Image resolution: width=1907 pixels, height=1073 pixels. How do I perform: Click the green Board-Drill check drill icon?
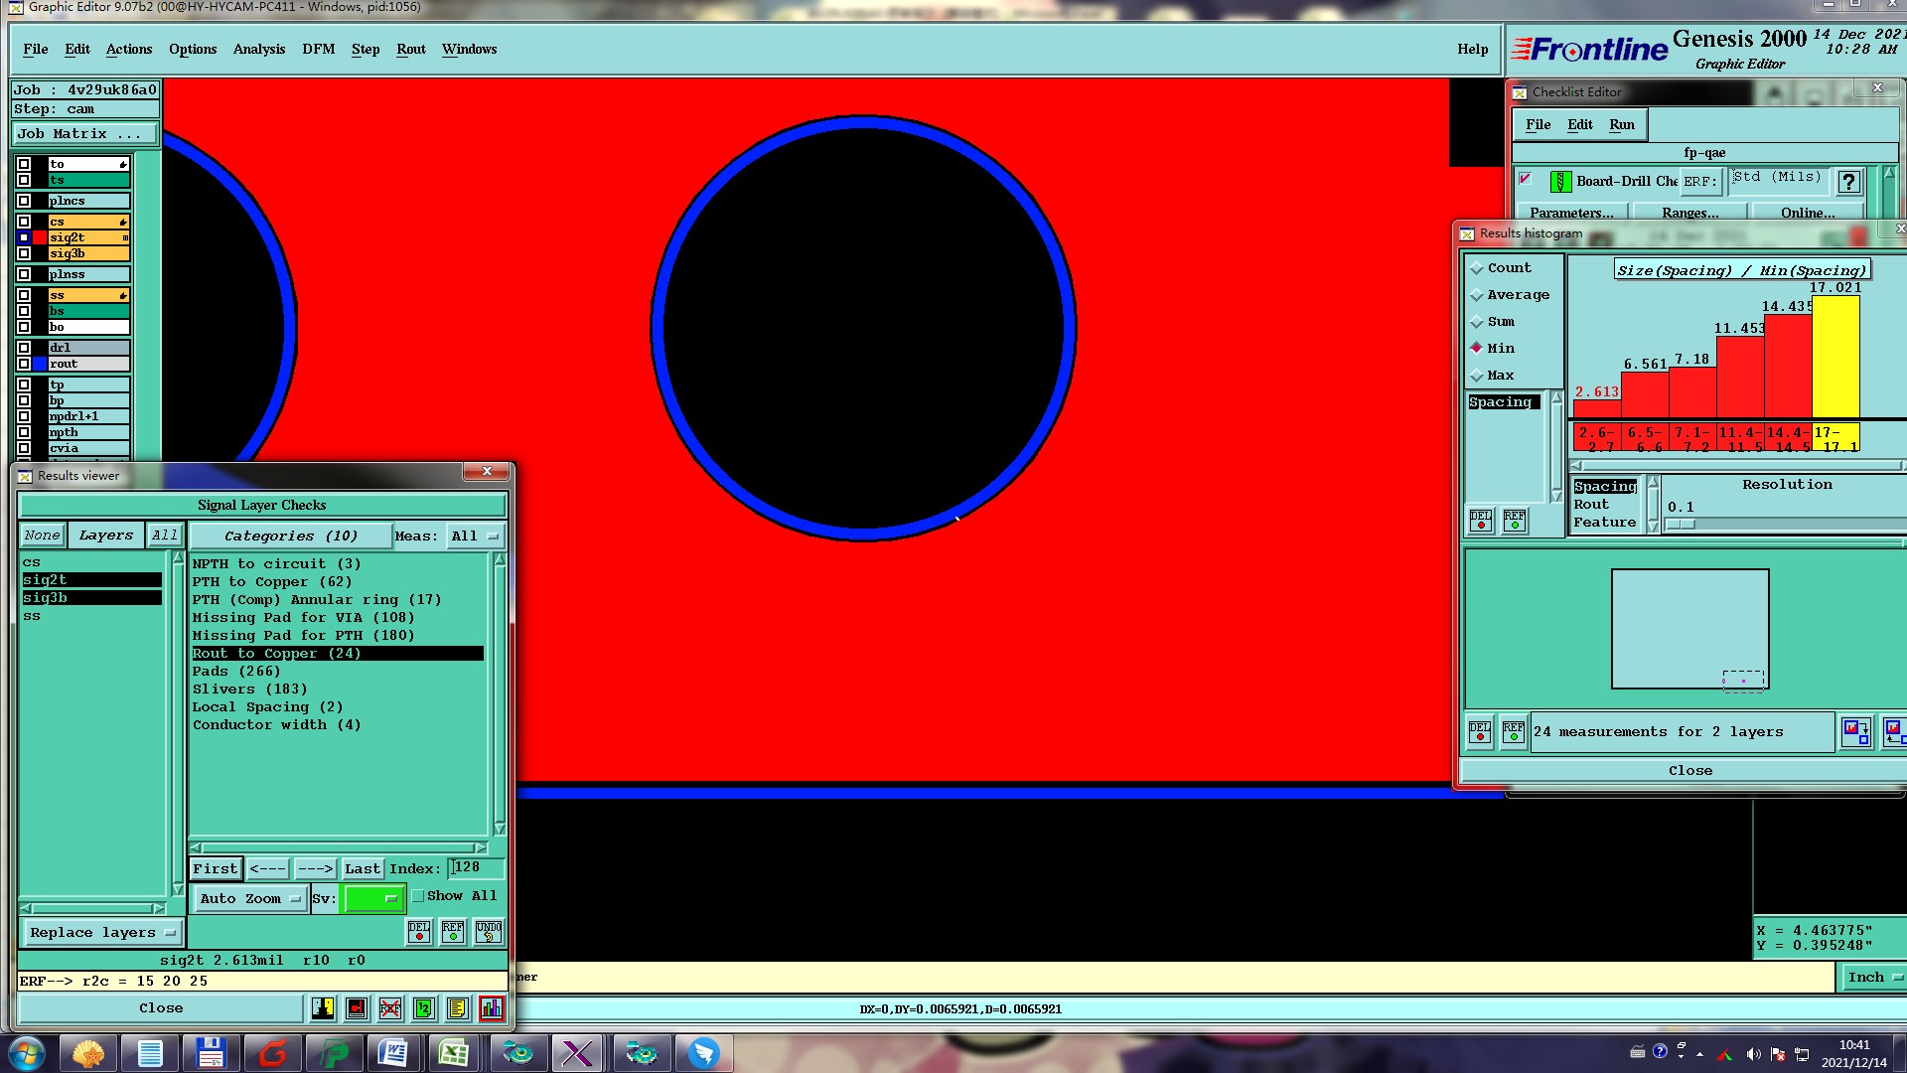coord(1560,182)
